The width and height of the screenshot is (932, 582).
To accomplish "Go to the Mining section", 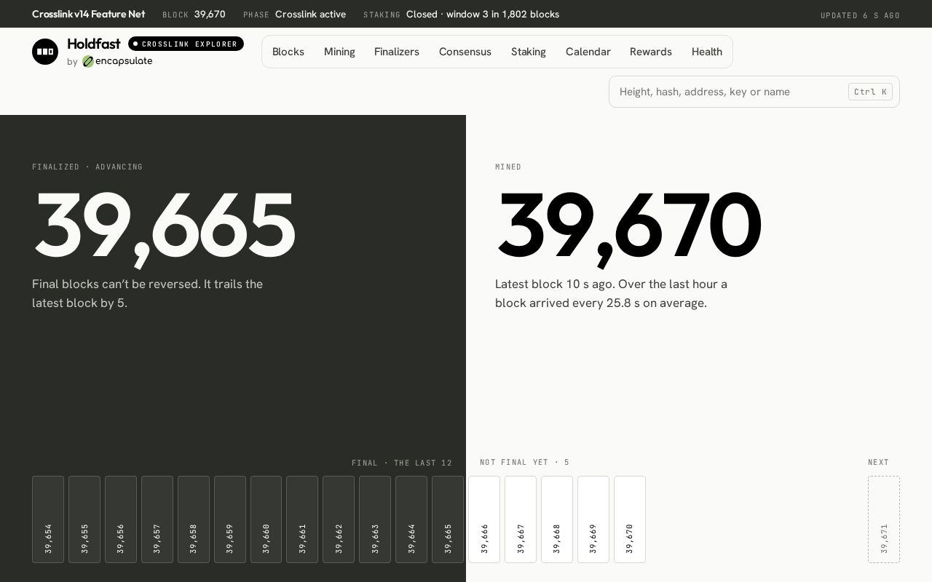I will [339, 52].
